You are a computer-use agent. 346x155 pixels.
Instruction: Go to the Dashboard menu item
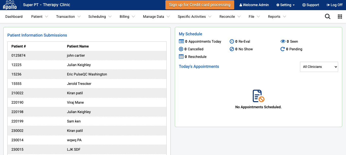[x=14, y=17]
